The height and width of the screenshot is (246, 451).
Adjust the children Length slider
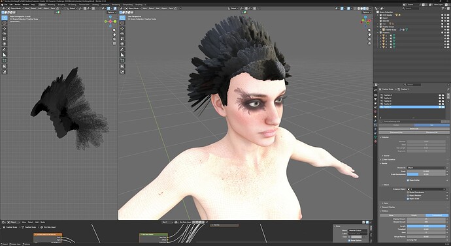click(x=426, y=226)
